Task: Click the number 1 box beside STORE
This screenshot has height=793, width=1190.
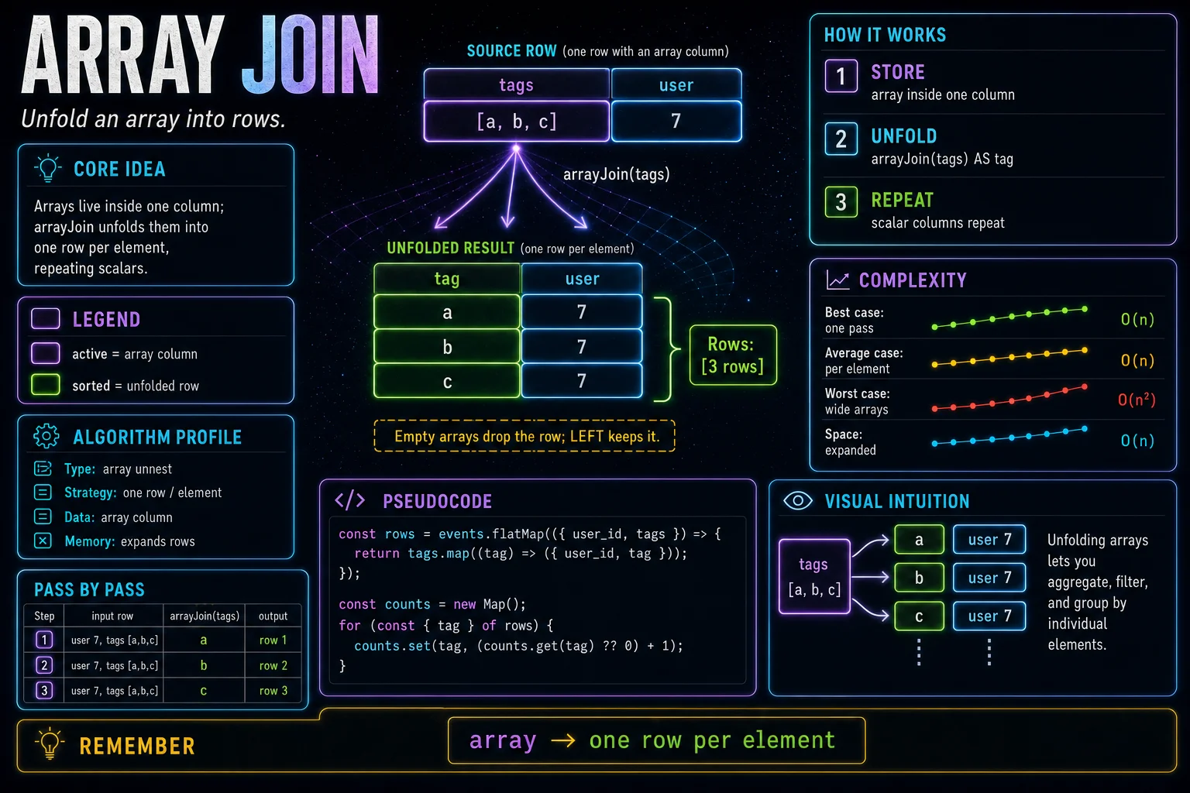Action: [x=841, y=76]
